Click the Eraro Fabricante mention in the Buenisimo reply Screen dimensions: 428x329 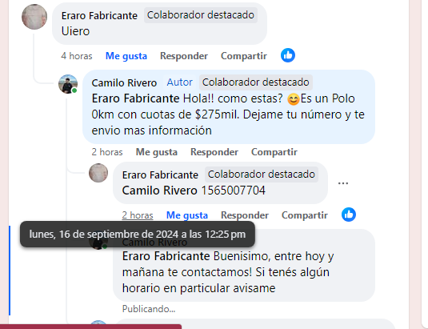[x=166, y=256]
